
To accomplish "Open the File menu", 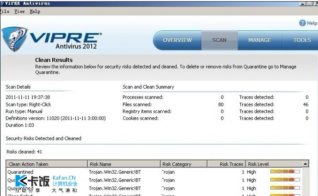I will pyautogui.click(x=5, y=11).
